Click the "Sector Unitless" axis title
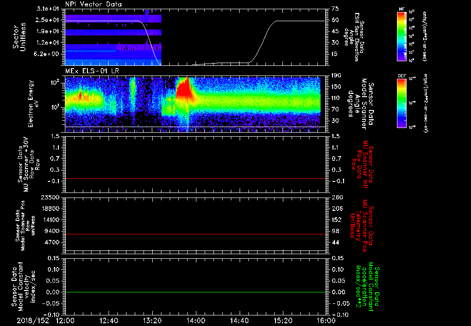Image resolution: width=471 pixels, height=326 pixels. click(x=19, y=37)
